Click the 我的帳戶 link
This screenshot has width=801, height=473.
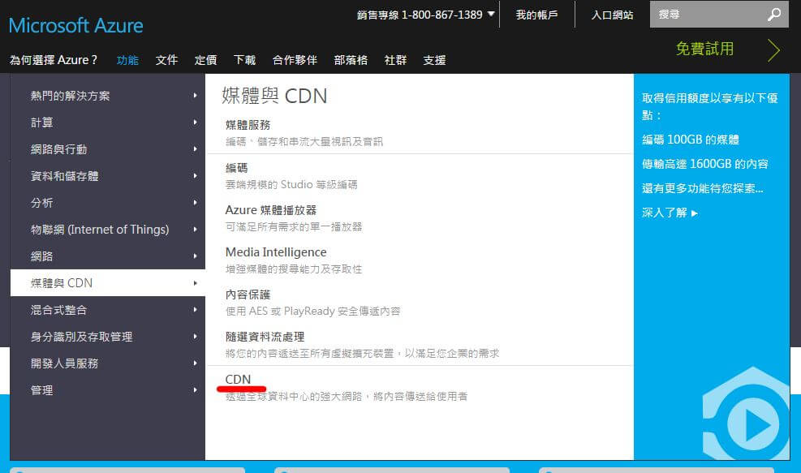coord(537,15)
